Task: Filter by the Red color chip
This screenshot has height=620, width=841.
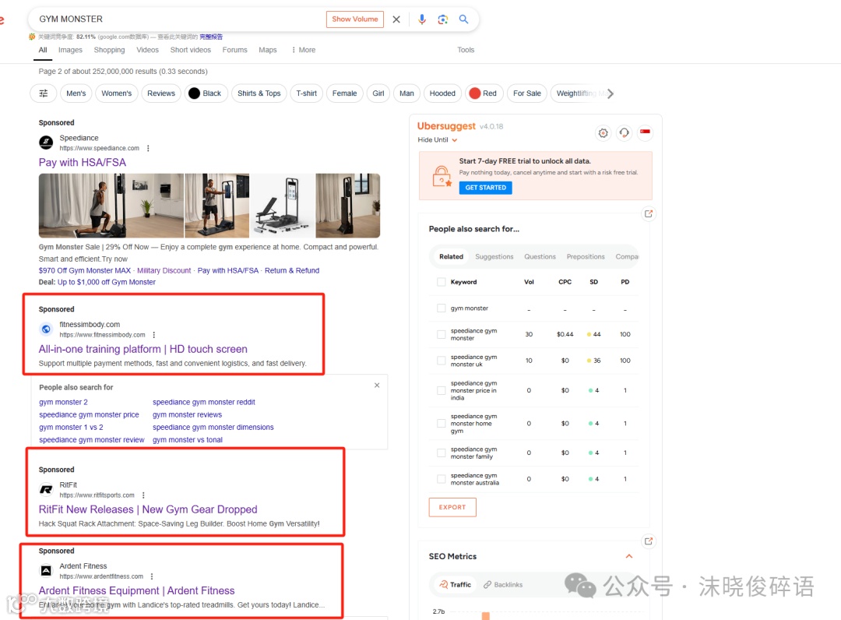Action: 484,93
